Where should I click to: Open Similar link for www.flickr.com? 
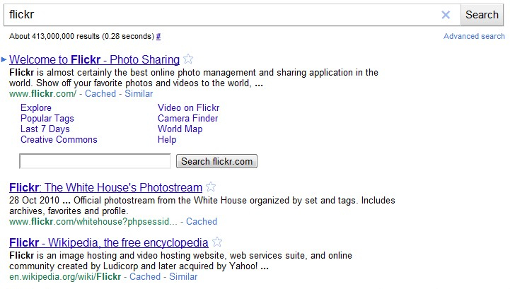coord(139,93)
